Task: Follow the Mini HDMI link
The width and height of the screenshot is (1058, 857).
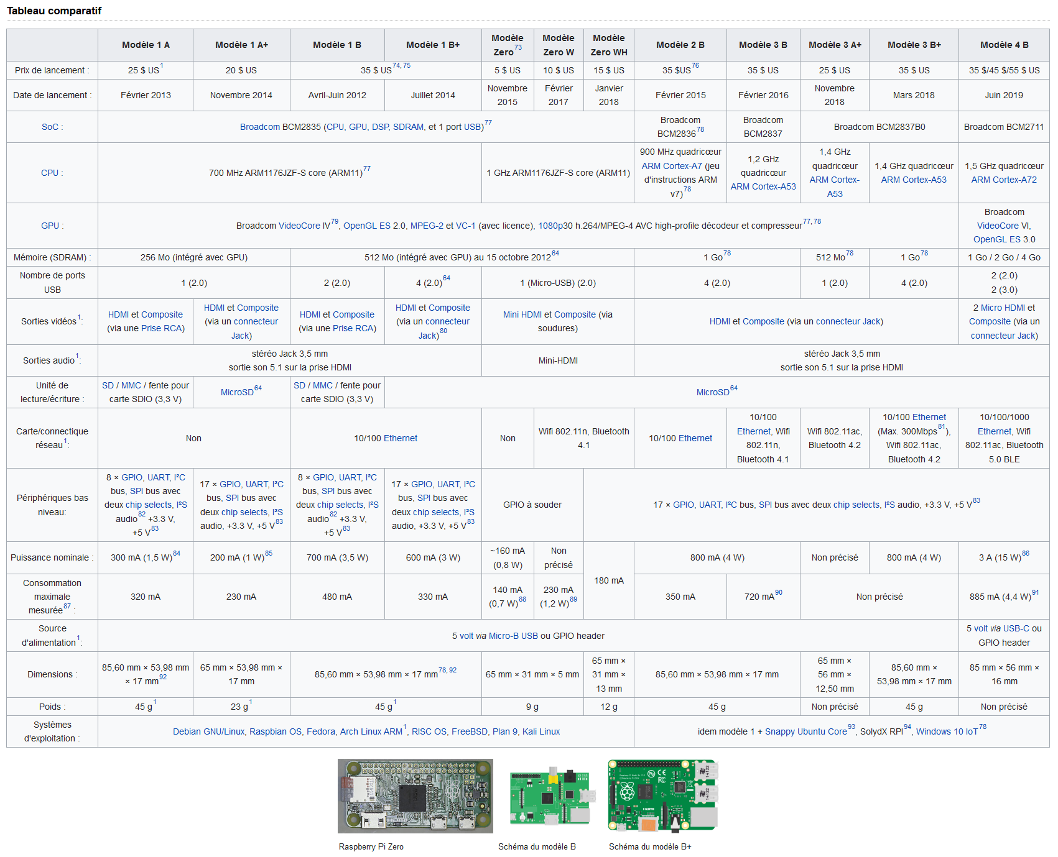Action: pos(522,314)
